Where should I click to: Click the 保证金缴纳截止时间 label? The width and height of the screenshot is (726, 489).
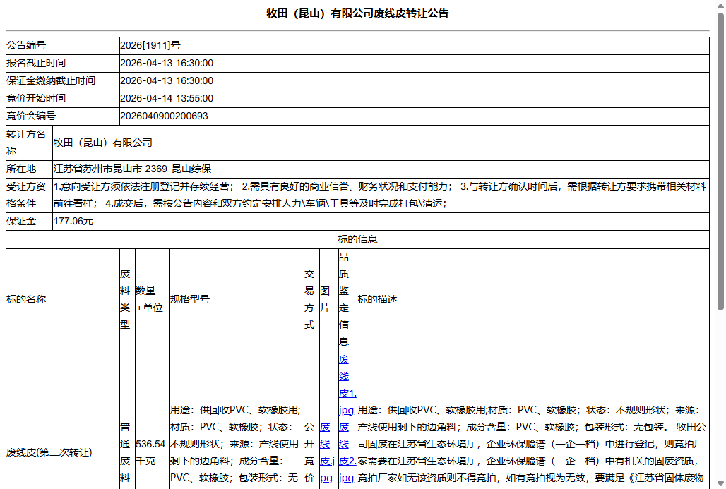(x=50, y=80)
